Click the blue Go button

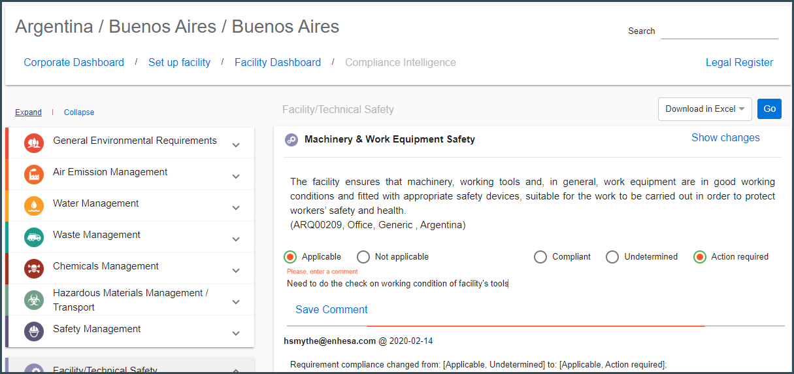tap(769, 109)
